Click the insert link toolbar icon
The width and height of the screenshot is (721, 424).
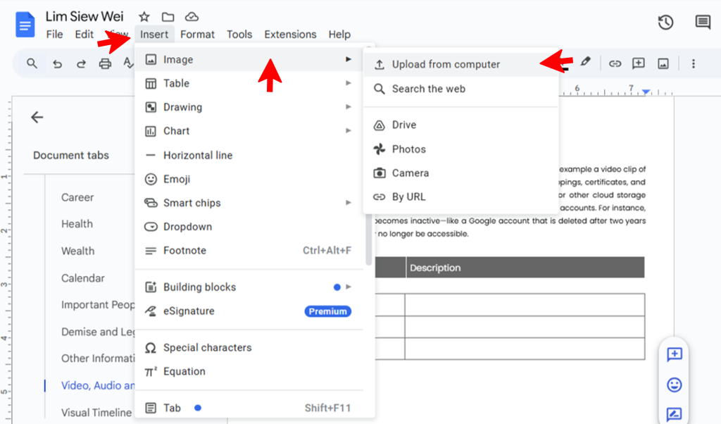click(x=615, y=63)
